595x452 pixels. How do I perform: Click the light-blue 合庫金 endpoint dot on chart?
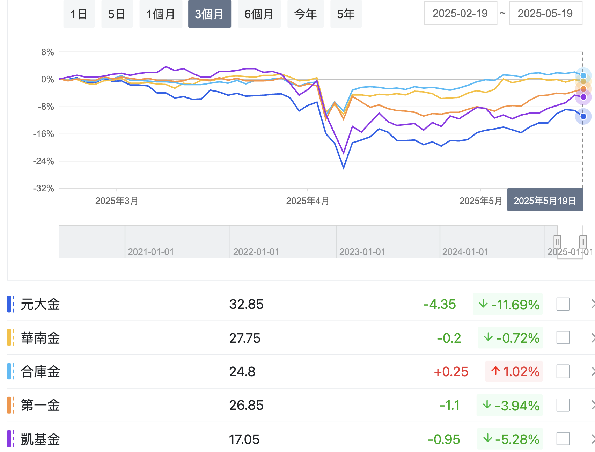tap(583, 75)
